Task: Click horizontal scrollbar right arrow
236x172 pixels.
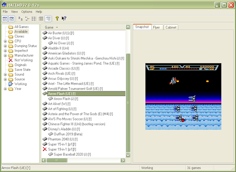Action: [x=123, y=160]
